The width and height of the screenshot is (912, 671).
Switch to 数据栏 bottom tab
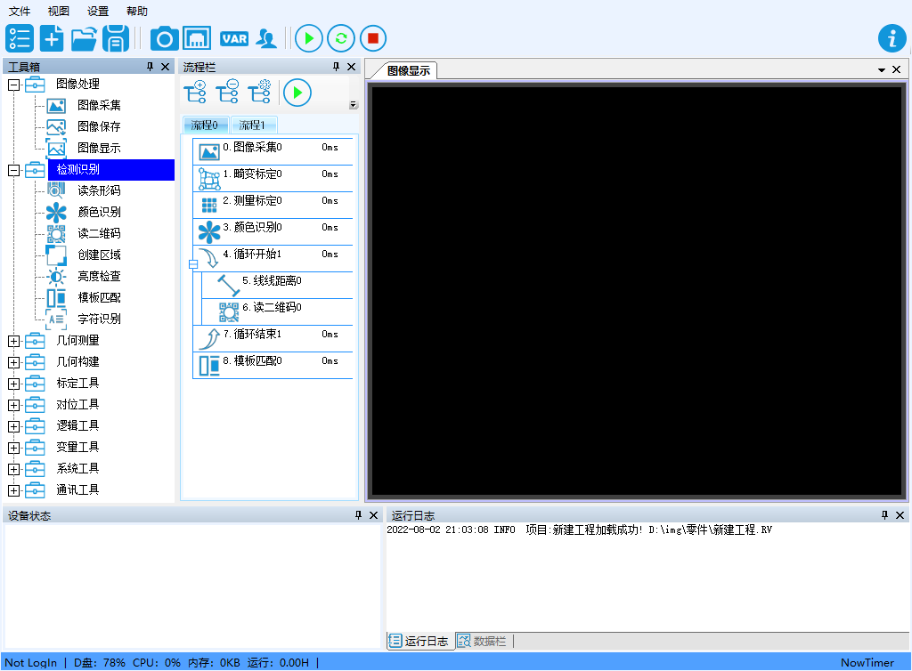click(x=482, y=641)
